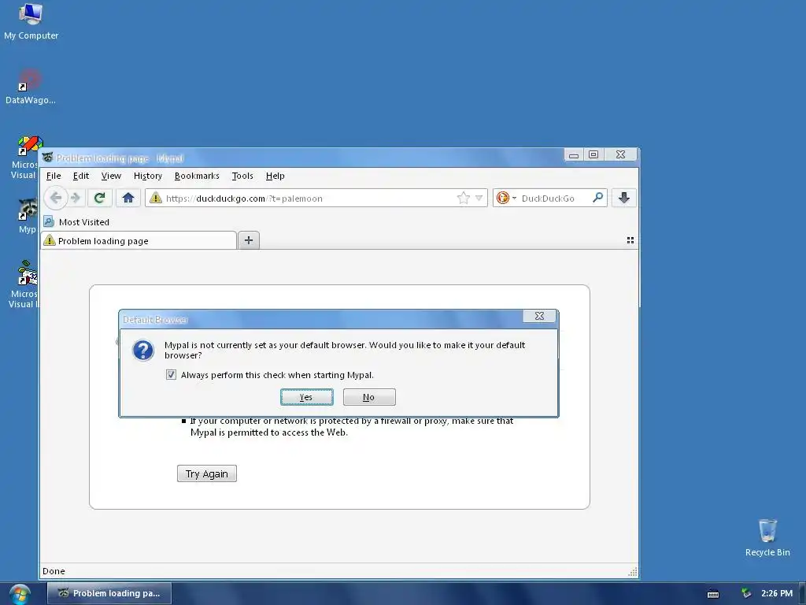Go to the Home page
The image size is (806, 605).
pos(128,198)
